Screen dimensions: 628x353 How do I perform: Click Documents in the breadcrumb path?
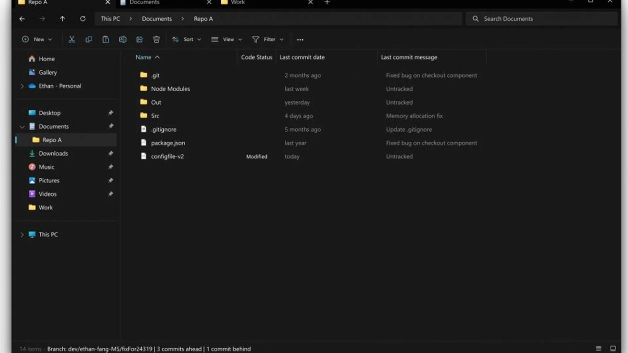[x=156, y=19]
